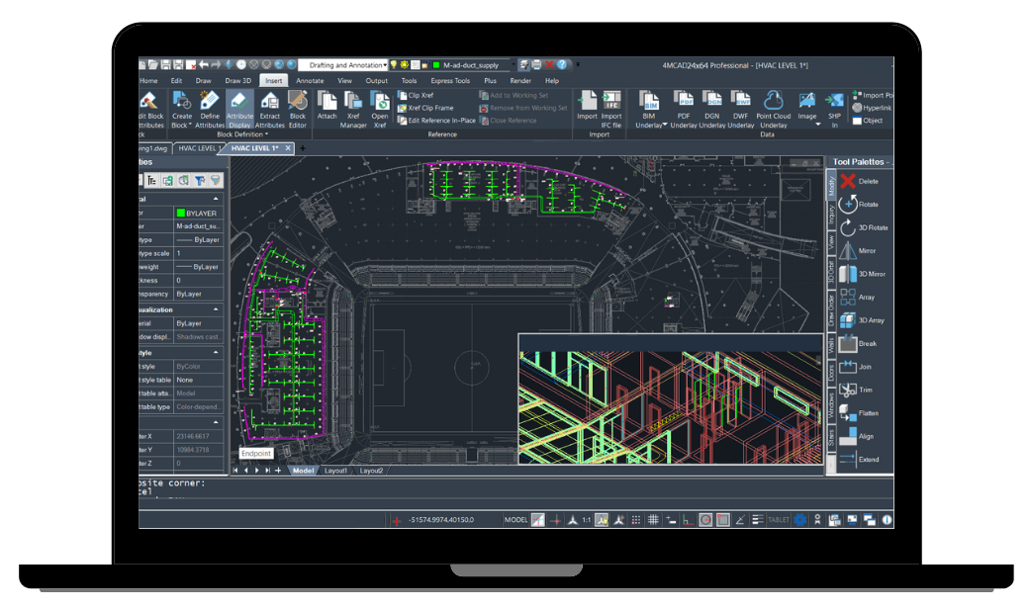Open the Annotate ribbon tab
Image resolution: width=1029 pixels, height=610 pixels.
[x=310, y=81]
